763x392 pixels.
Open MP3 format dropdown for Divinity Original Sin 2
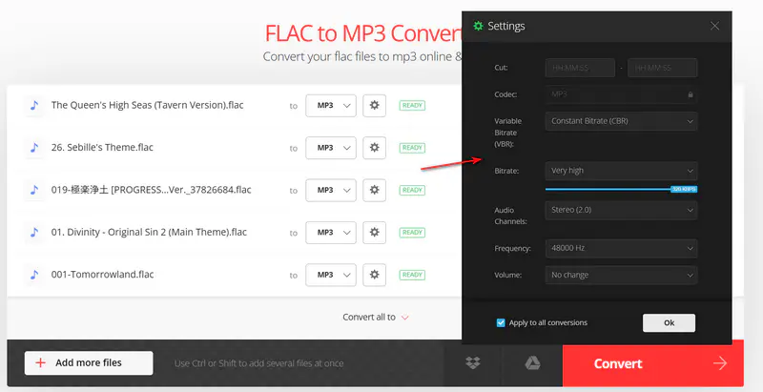pyautogui.click(x=331, y=233)
